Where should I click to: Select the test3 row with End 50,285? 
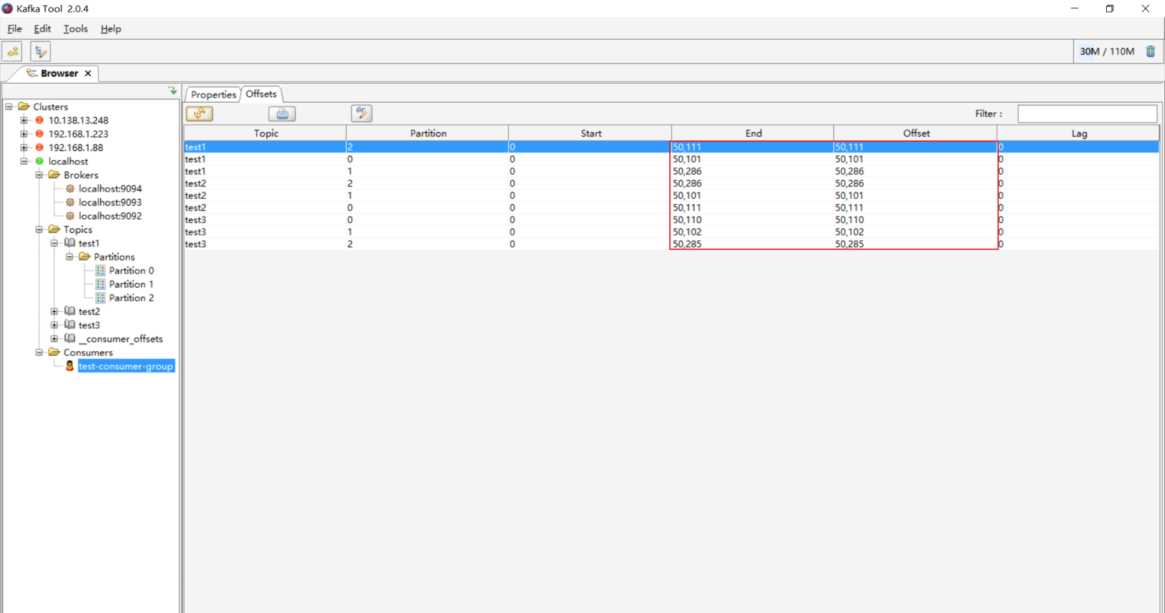pyautogui.click(x=671, y=244)
